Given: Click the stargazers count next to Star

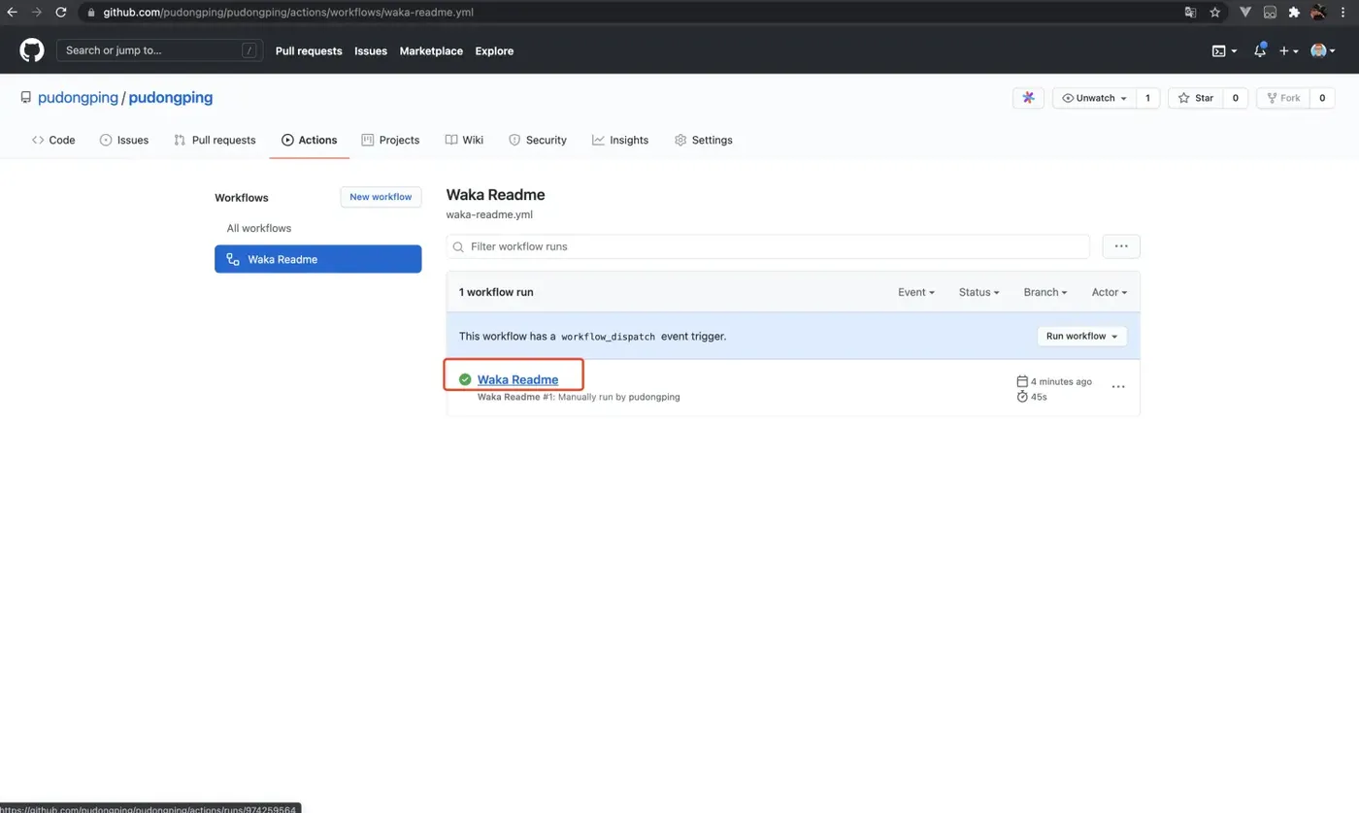Looking at the screenshot, I should [1236, 98].
